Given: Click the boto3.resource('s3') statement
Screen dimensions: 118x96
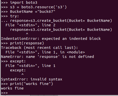Looking at the screenshot, I should tap(44, 7).
